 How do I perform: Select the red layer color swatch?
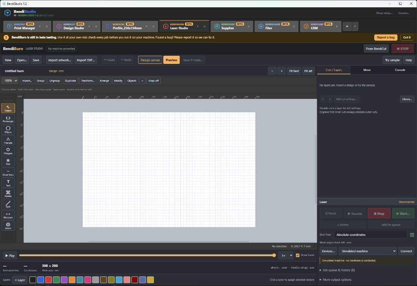(x=48, y=279)
